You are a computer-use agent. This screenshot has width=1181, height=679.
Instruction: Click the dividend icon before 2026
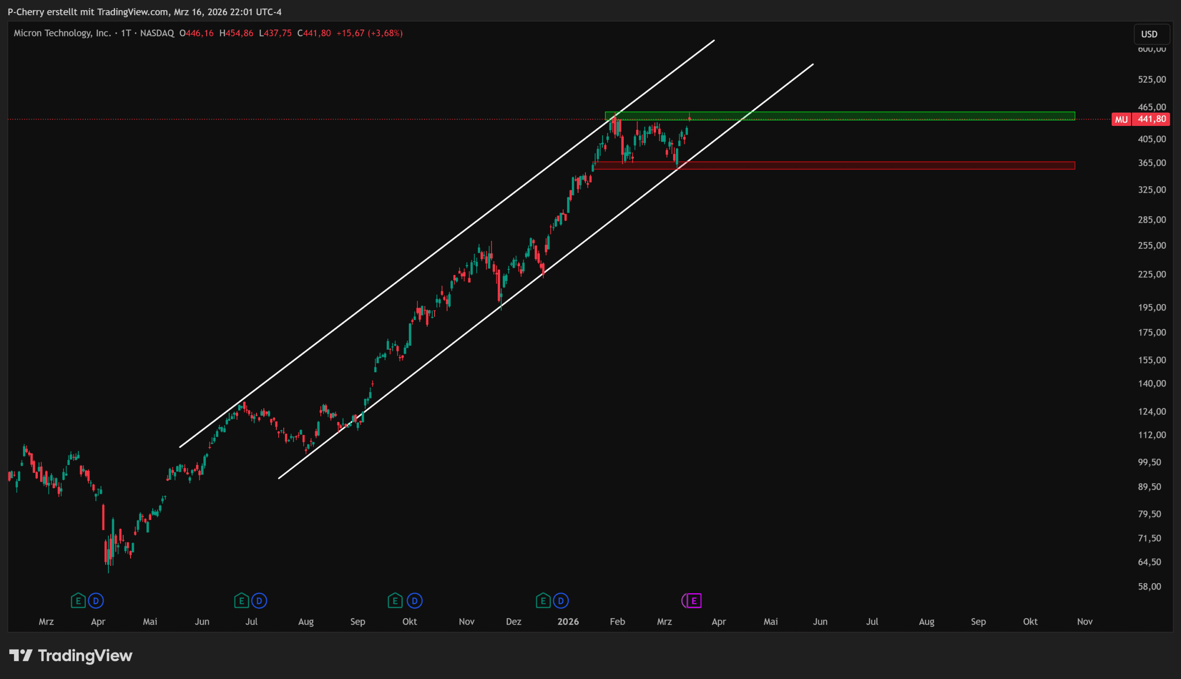pos(561,601)
